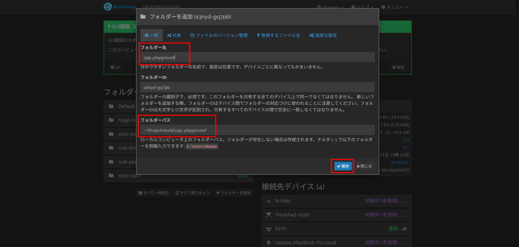This screenshot has width=519, height=247.
Task: Click the 保存 save button
Action: (343, 166)
